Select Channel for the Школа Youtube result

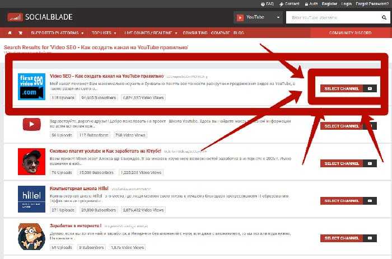tap(342, 126)
